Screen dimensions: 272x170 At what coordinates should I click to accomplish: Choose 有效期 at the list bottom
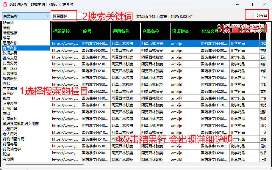tap(8, 159)
